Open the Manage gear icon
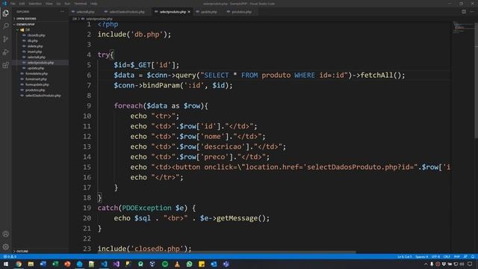Screen dimensions: 478x269 [6, 247]
